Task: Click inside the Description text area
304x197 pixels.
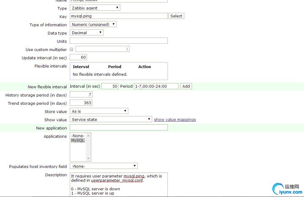Action: click(x=118, y=184)
